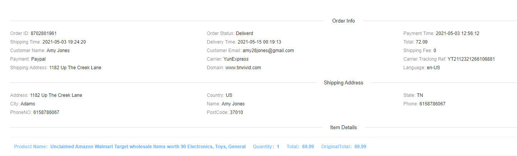Click the domain www.tinvivid.com
The height and width of the screenshot is (156, 517).
(x=243, y=68)
